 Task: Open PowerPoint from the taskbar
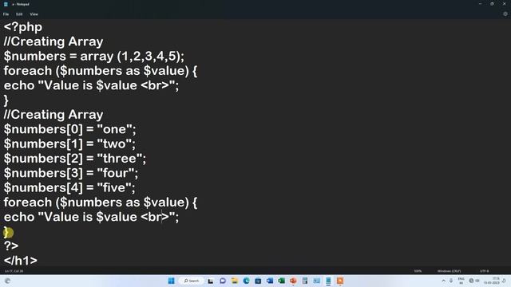click(293, 281)
